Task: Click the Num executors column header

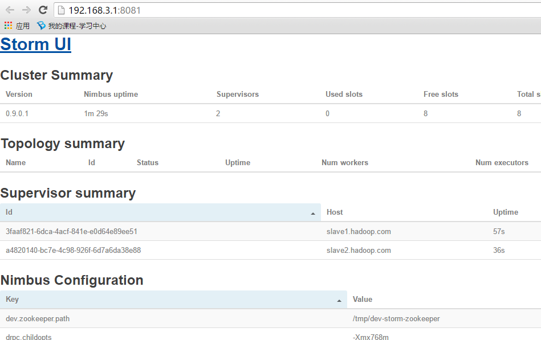Action: [502, 162]
